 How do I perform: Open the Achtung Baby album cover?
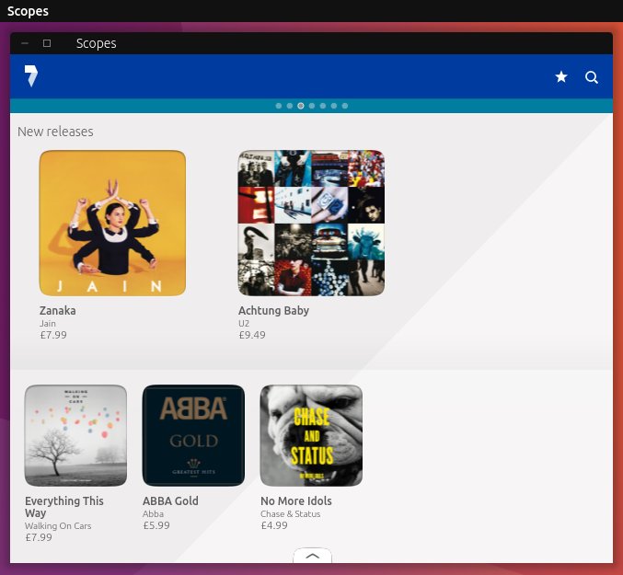tap(311, 223)
